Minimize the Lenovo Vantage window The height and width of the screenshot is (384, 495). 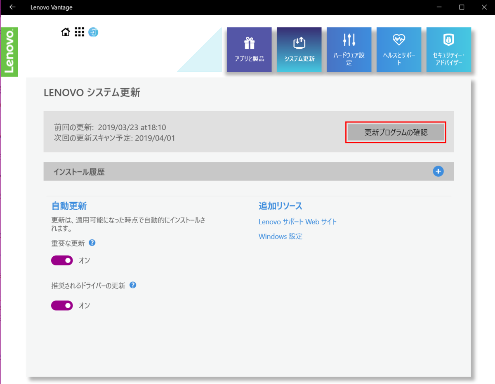(438, 7)
